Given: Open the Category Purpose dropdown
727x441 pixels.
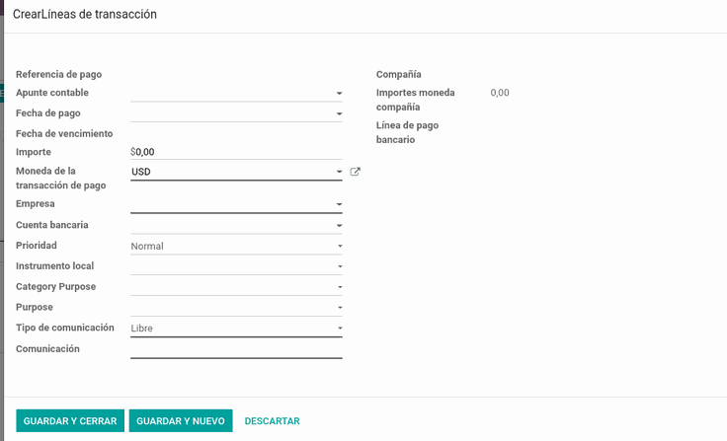Looking at the screenshot, I should tap(339, 287).
